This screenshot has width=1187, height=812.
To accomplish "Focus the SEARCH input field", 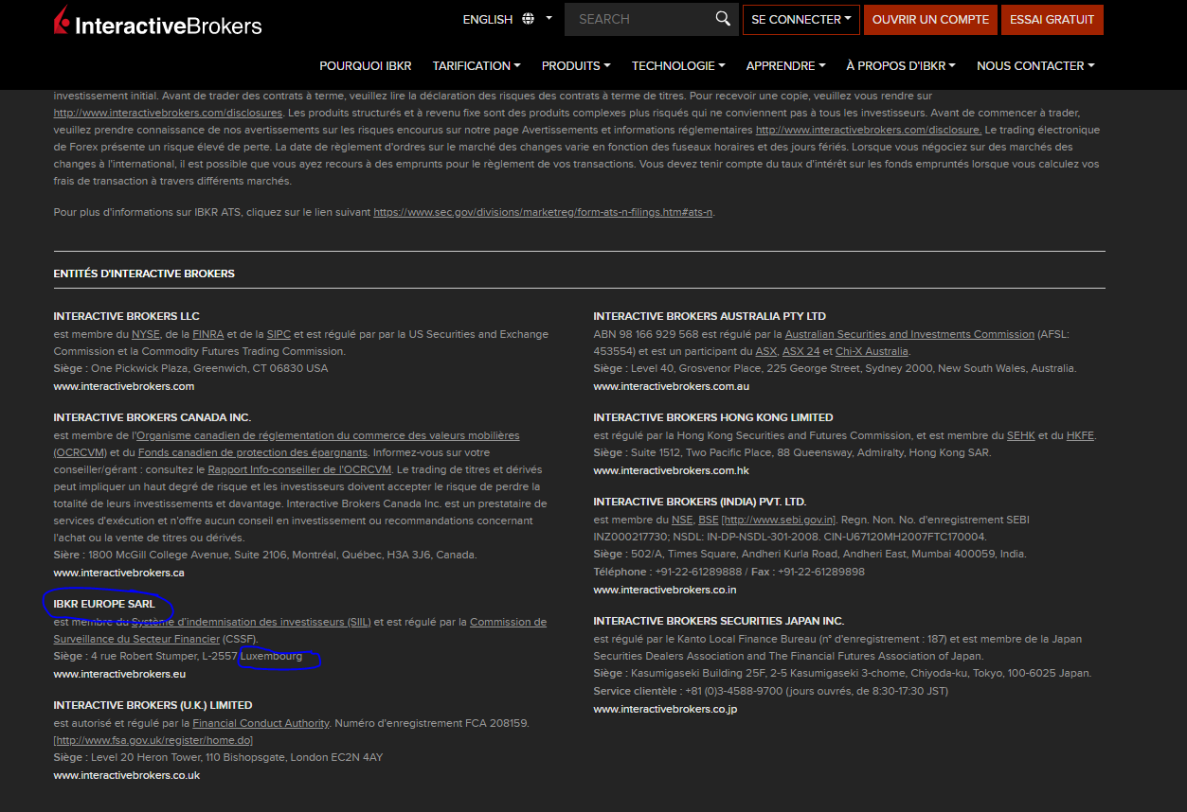I will tap(639, 19).
